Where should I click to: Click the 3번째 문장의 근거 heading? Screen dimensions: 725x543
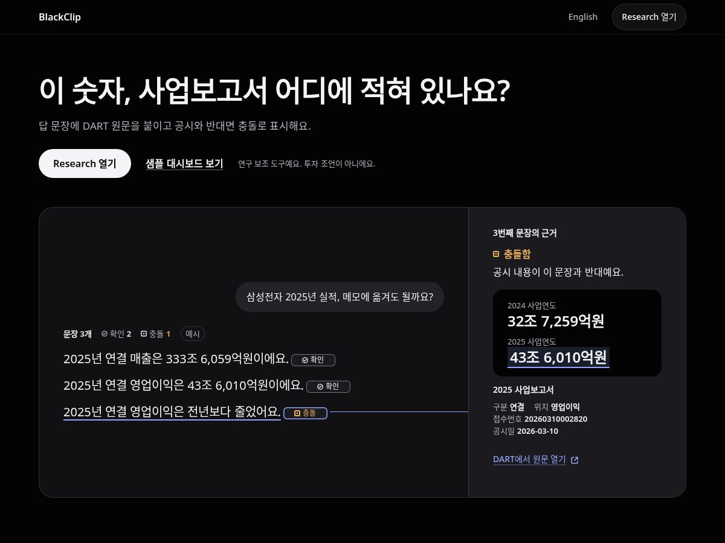coord(525,233)
